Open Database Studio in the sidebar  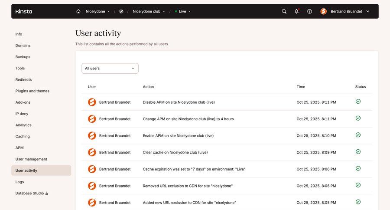29,194
